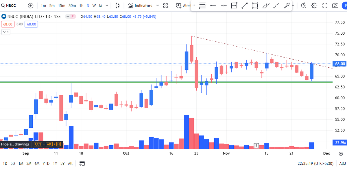Select the weekly W timeframe

click(94, 5)
